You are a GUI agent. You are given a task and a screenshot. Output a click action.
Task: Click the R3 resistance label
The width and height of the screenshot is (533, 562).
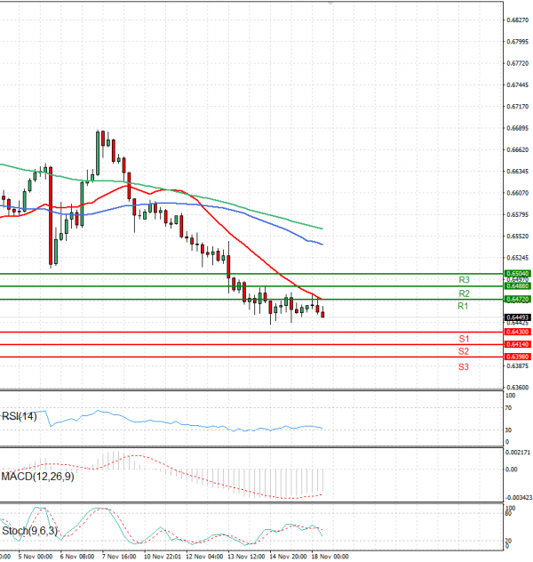pyautogui.click(x=464, y=279)
